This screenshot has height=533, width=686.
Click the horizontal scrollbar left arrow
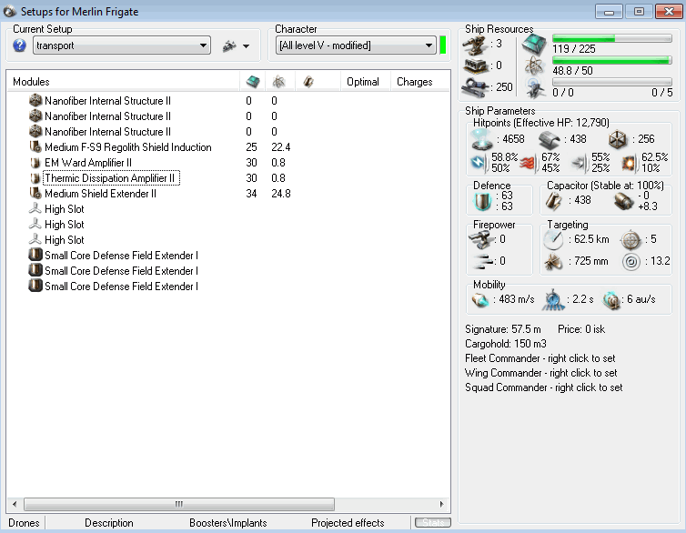[x=15, y=504]
